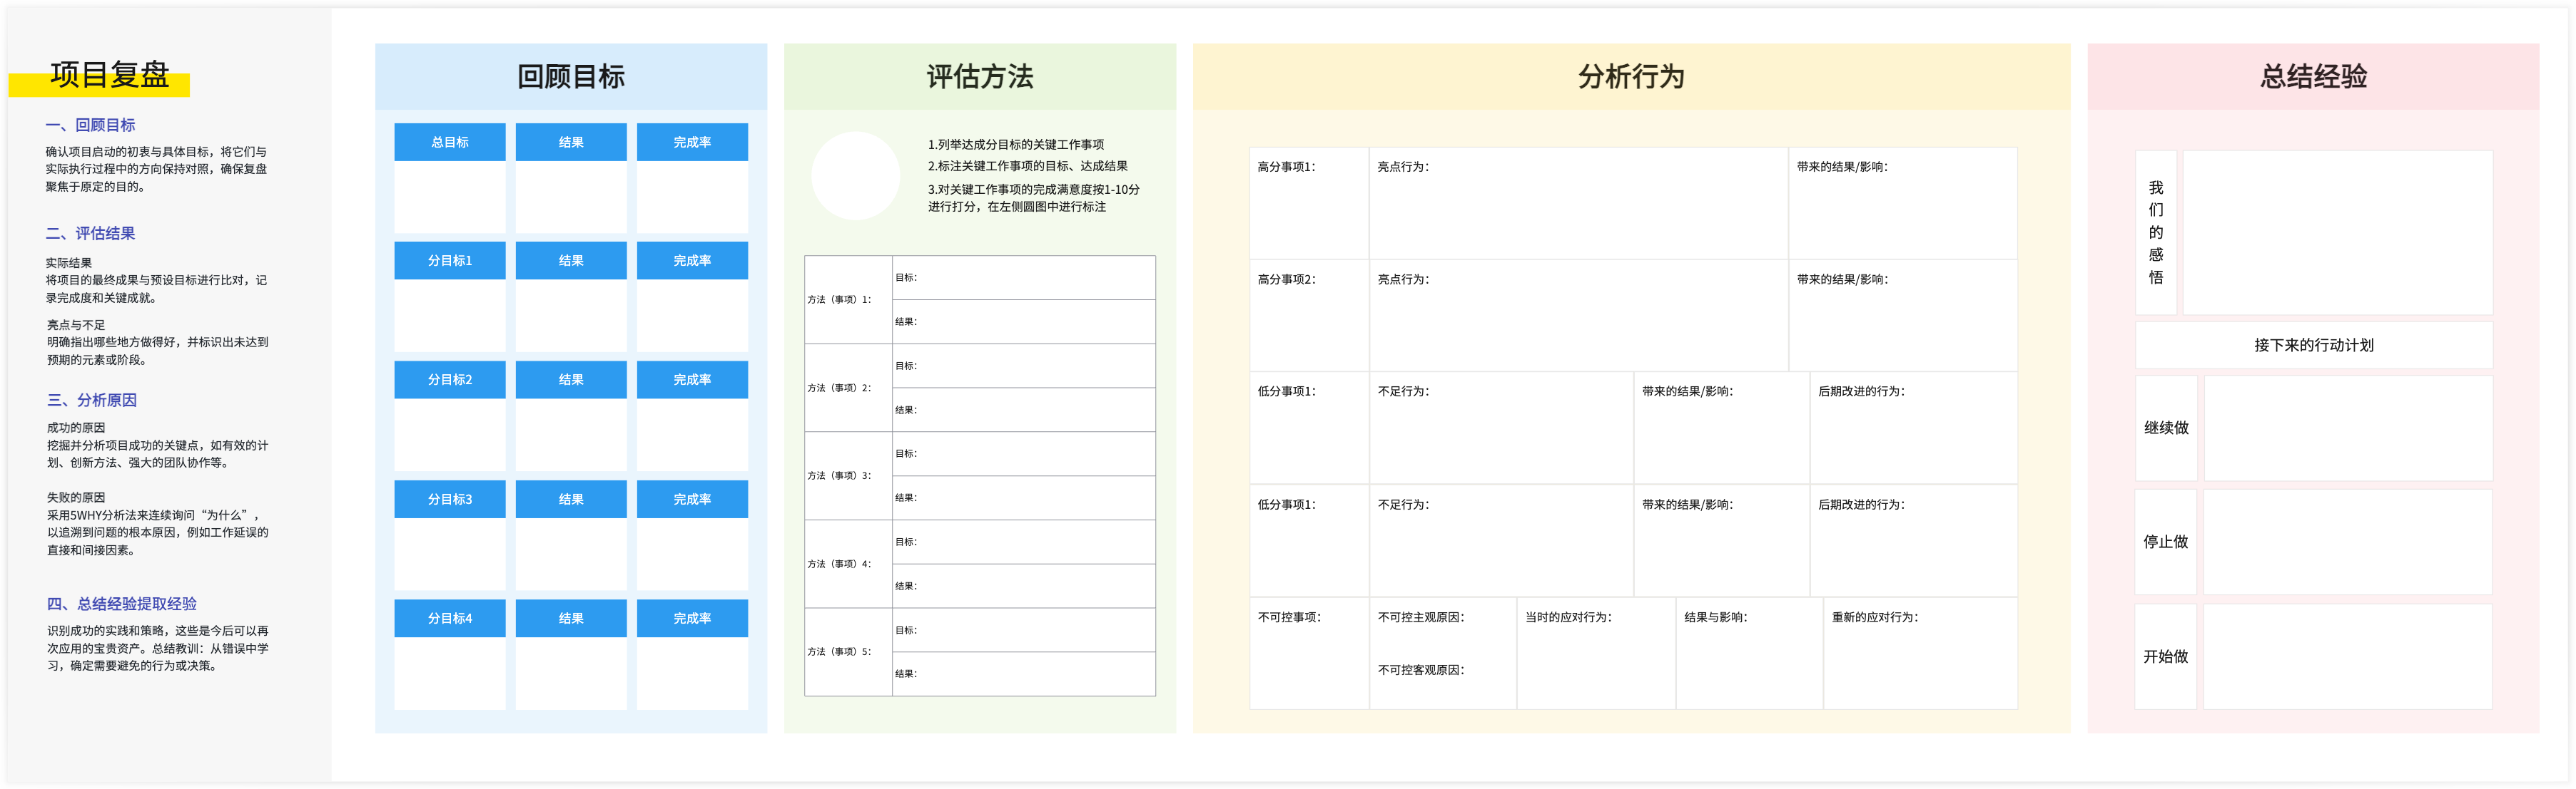2576x789 pixels.
Task: Select the 亮点与不足 subheading in sidebar
Action: tap(75, 324)
